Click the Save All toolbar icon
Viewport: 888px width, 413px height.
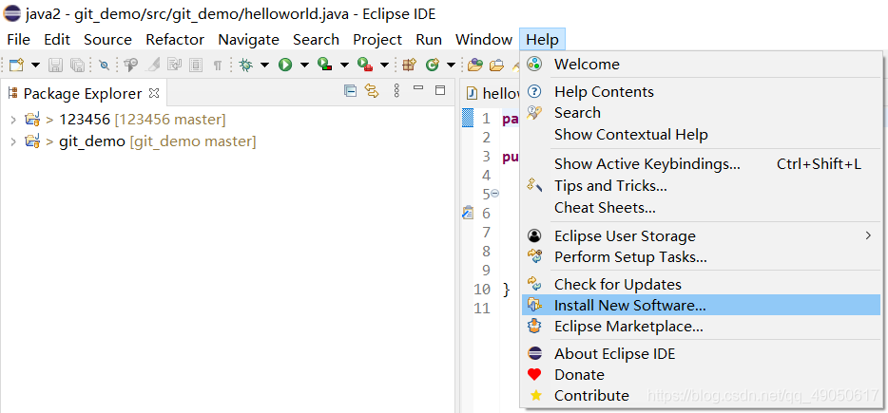77,66
